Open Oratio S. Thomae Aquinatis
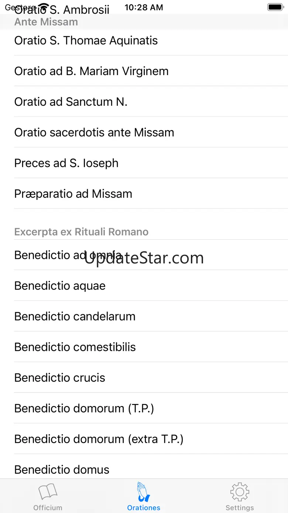The height and width of the screenshot is (513, 288). click(86, 40)
